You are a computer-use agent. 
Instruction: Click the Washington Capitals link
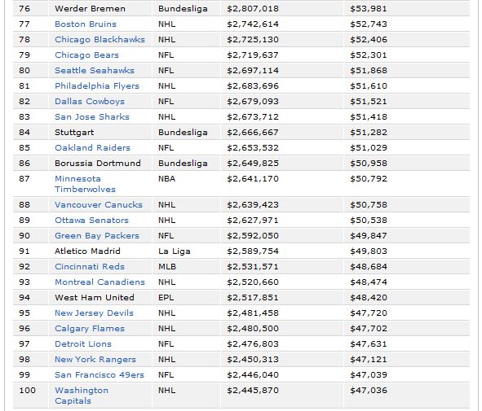(x=82, y=396)
